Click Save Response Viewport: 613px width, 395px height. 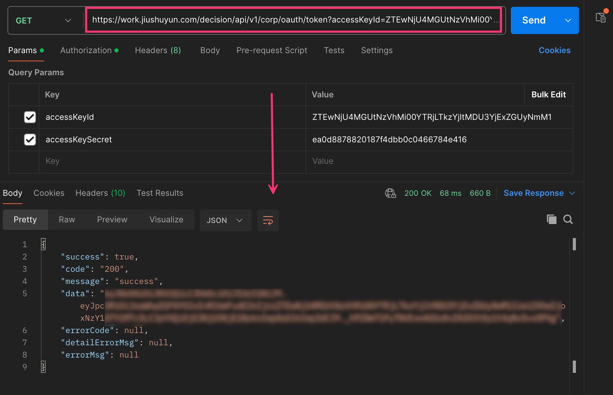click(534, 193)
